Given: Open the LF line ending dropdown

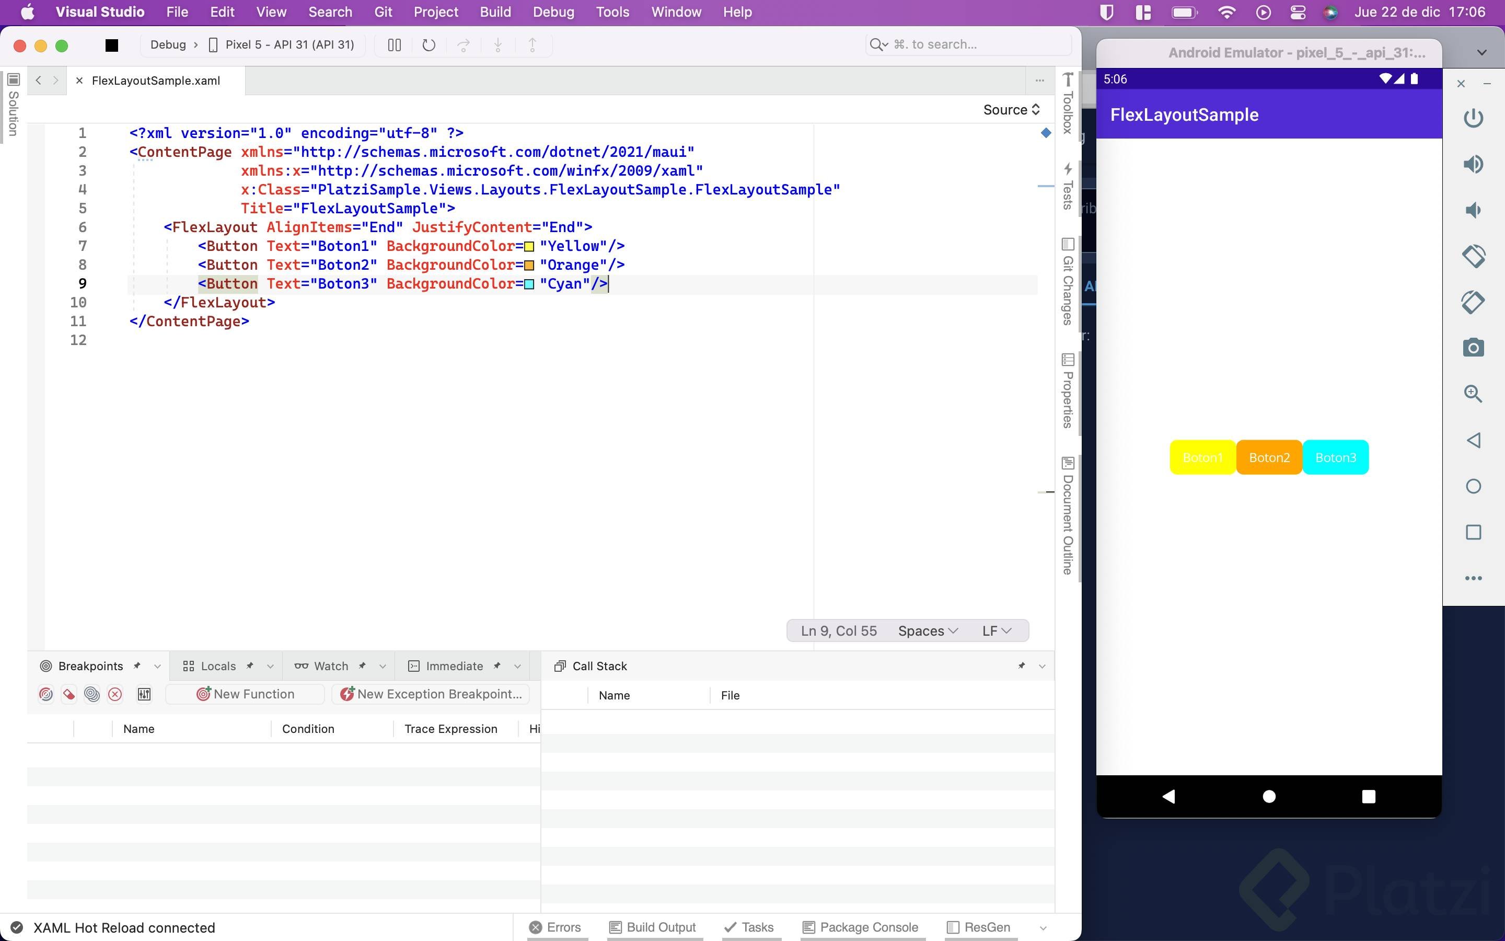Looking at the screenshot, I should 997,631.
